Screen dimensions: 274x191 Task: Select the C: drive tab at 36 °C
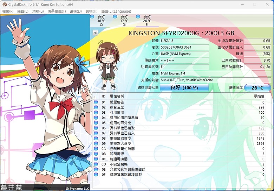coord(102,21)
